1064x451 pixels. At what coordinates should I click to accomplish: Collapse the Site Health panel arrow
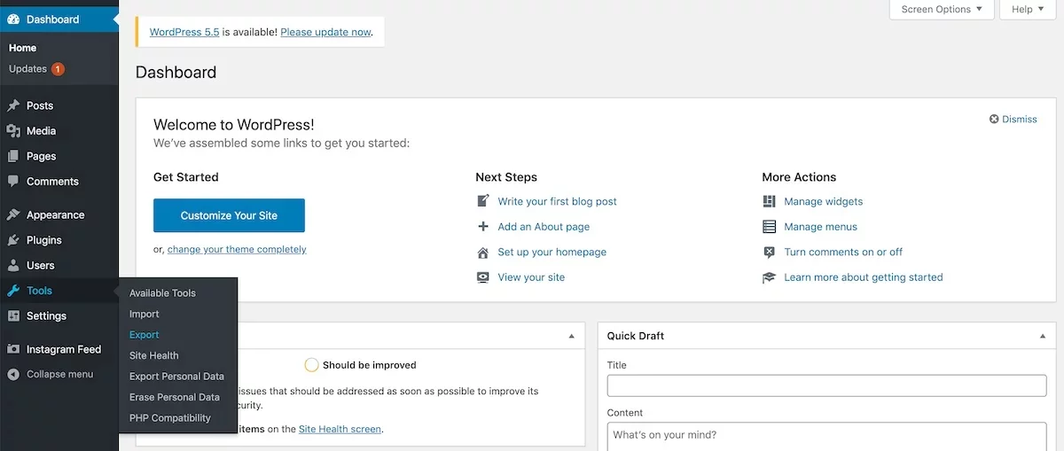click(572, 336)
